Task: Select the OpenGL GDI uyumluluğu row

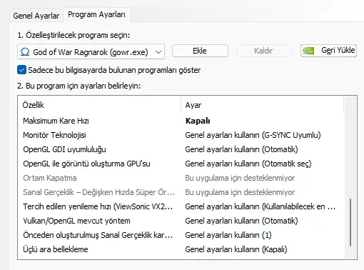Action: tap(181, 149)
